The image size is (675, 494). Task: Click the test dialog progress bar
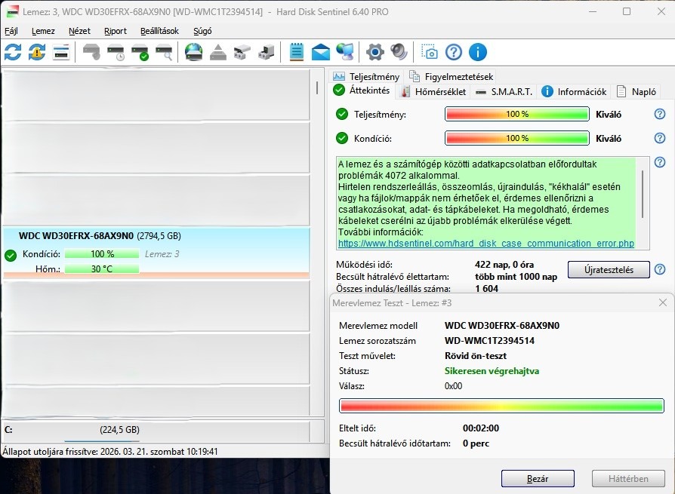tap(501, 406)
